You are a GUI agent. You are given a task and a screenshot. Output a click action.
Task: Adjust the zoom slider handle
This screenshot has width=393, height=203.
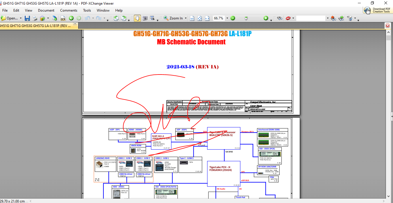click(x=246, y=18)
